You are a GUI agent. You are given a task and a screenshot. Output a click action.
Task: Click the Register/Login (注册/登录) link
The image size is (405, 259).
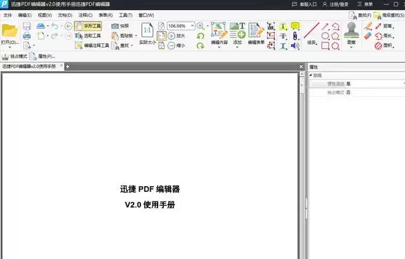[x=334, y=4]
